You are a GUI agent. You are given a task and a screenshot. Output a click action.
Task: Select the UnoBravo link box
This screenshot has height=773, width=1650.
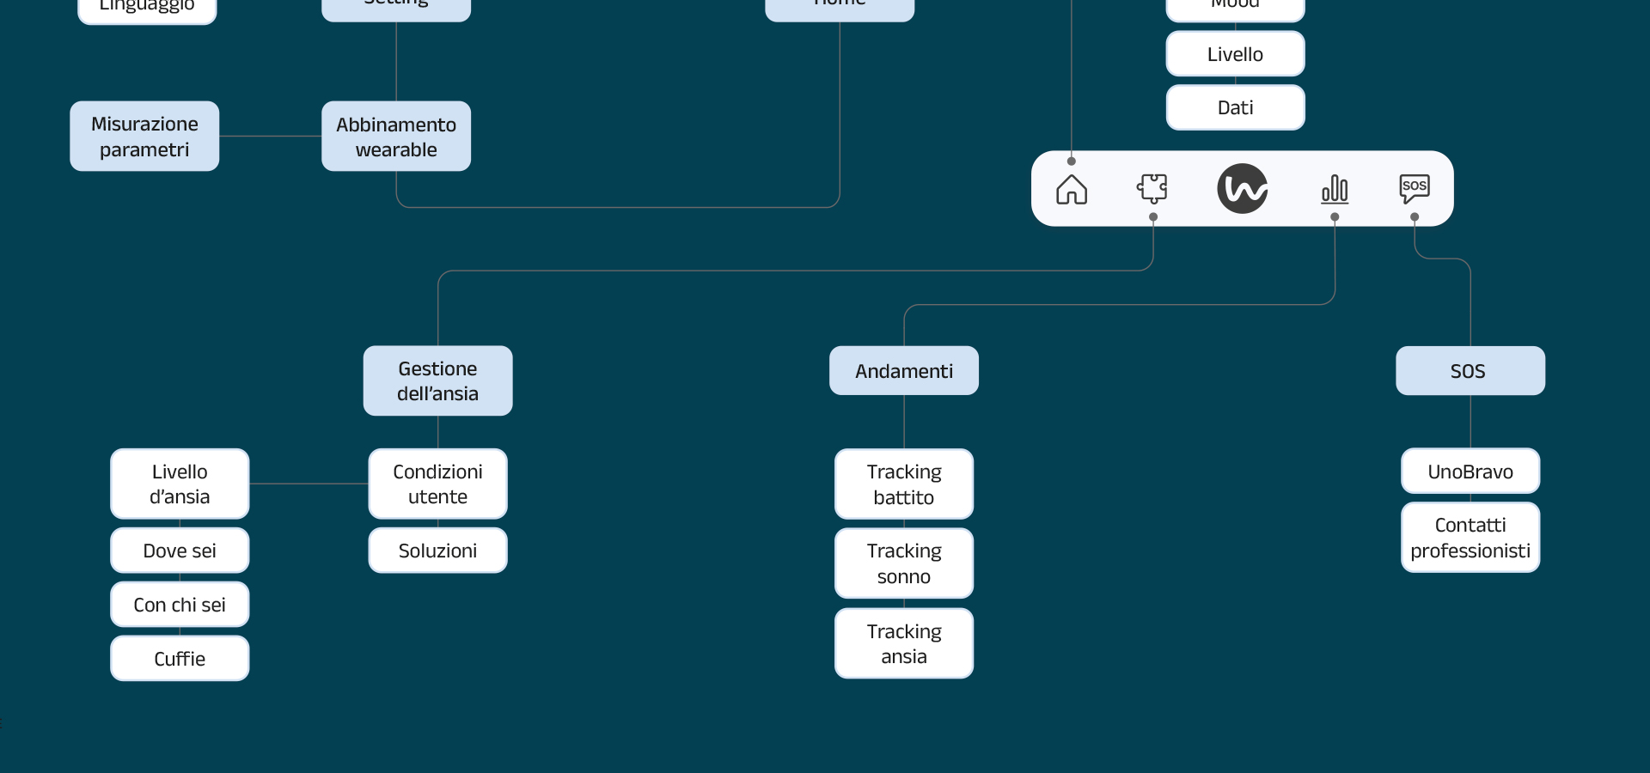pos(1470,472)
